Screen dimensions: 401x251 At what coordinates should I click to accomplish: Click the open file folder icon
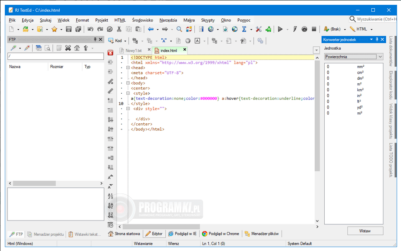(x=26, y=29)
